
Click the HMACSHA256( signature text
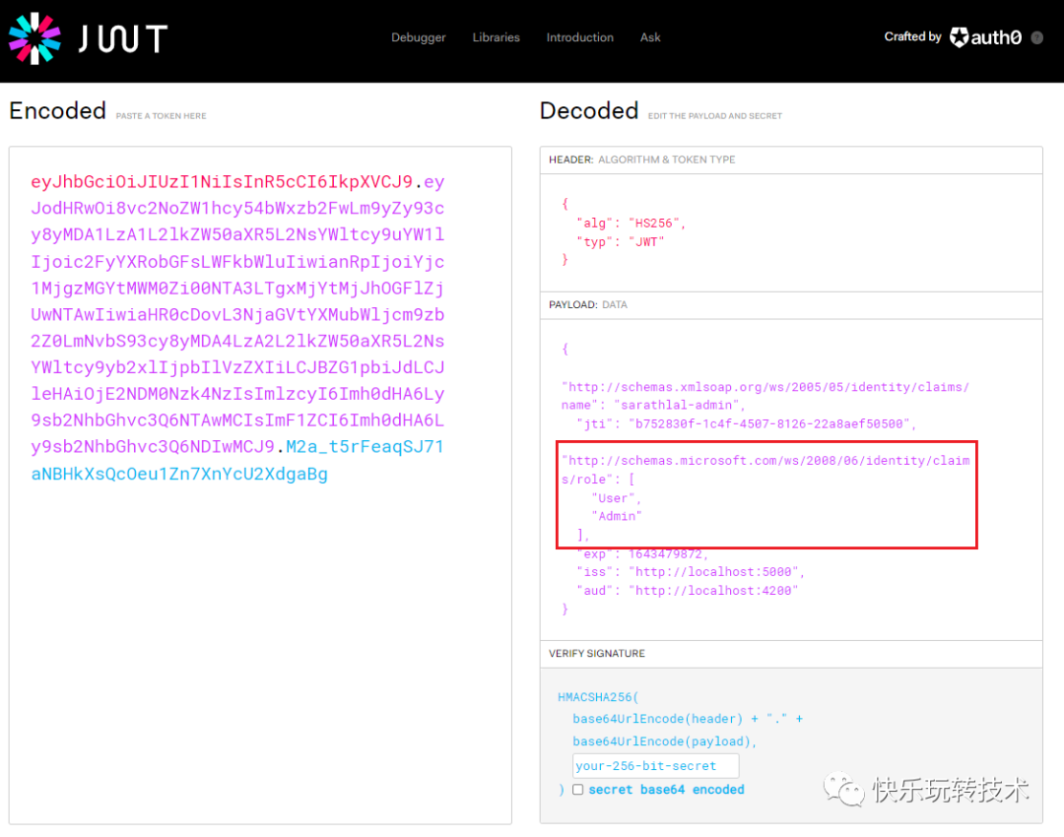[598, 697]
